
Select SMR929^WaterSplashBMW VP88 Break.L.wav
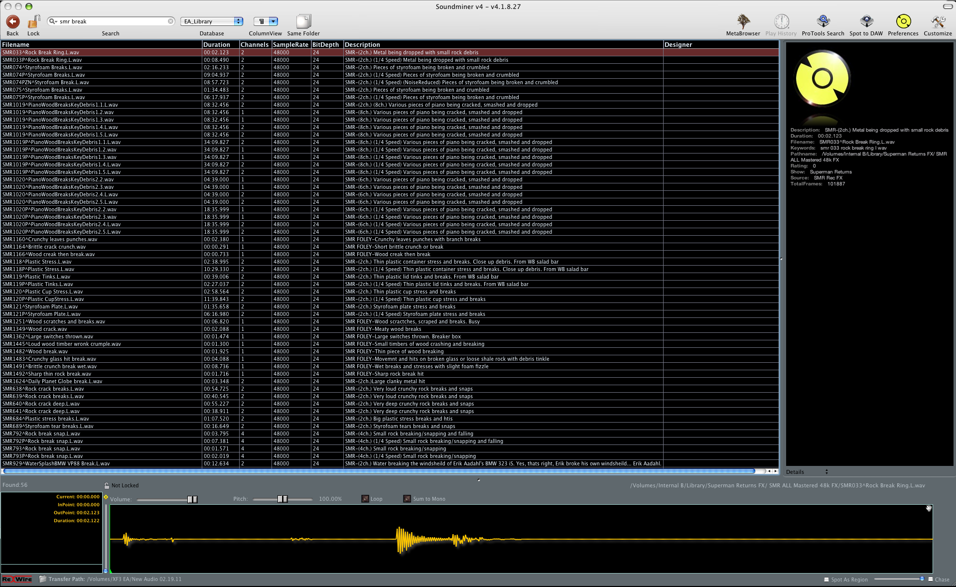(x=390, y=463)
